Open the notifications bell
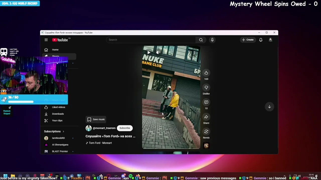 point(261,40)
